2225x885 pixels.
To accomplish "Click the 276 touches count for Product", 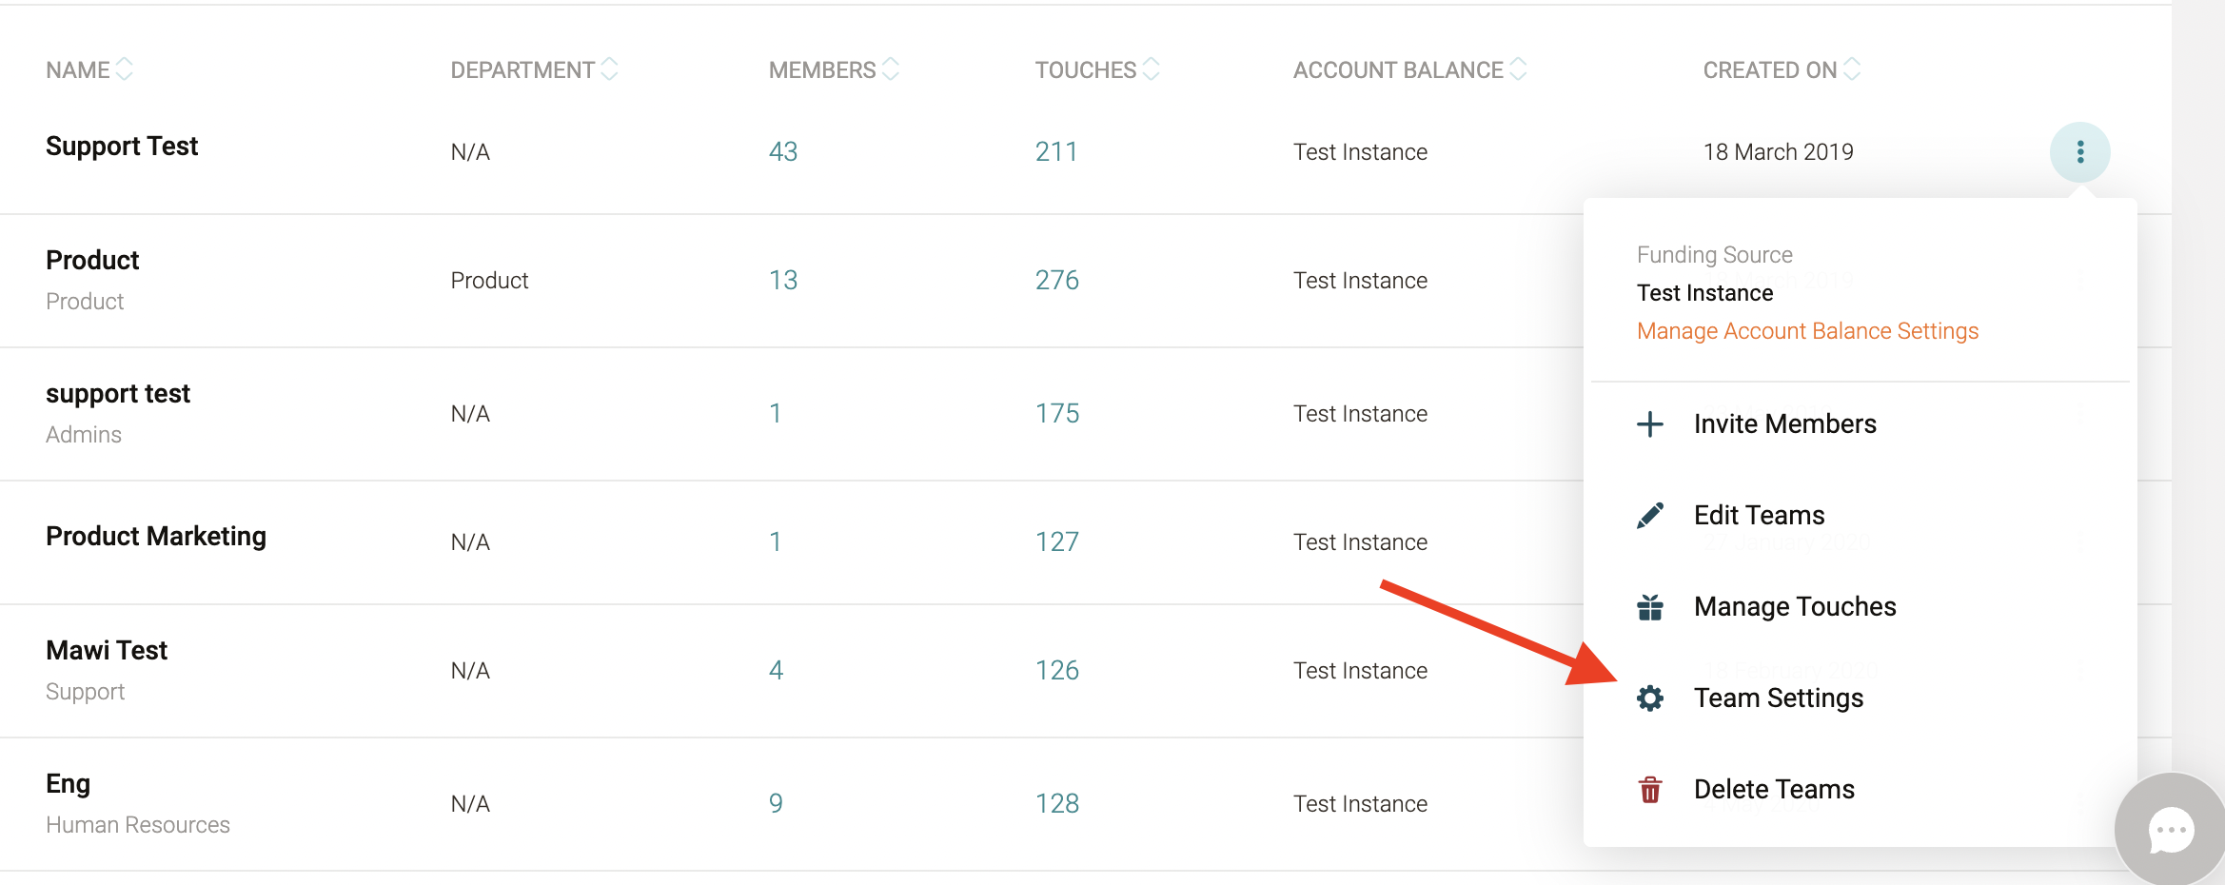I will [1056, 281].
